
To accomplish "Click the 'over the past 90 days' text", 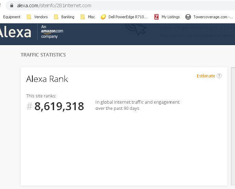I will tap(117, 108).
